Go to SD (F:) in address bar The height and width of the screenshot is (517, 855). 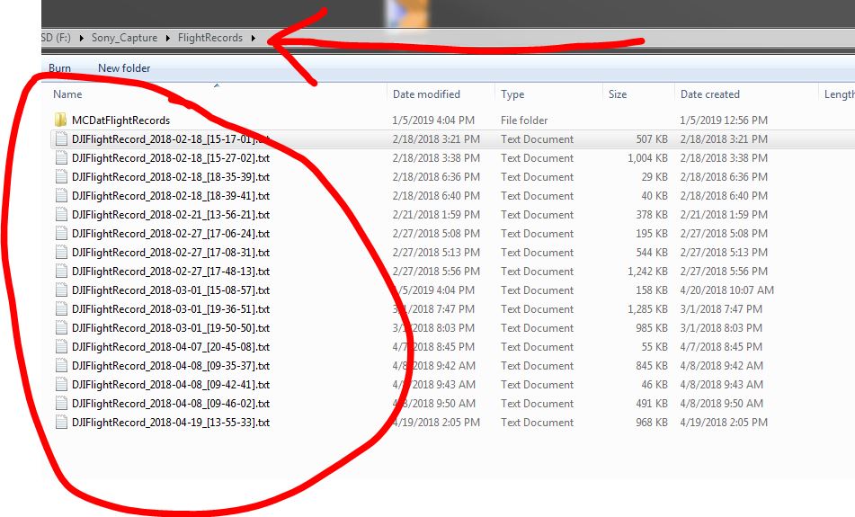click(x=56, y=38)
